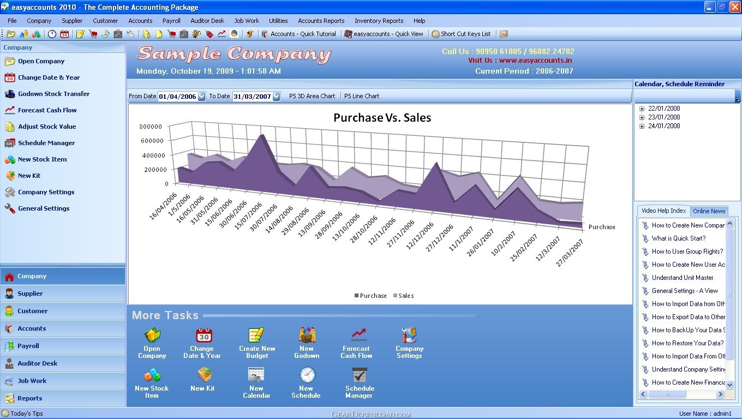Click the colored stock cubes toolbar icon

tap(36, 34)
